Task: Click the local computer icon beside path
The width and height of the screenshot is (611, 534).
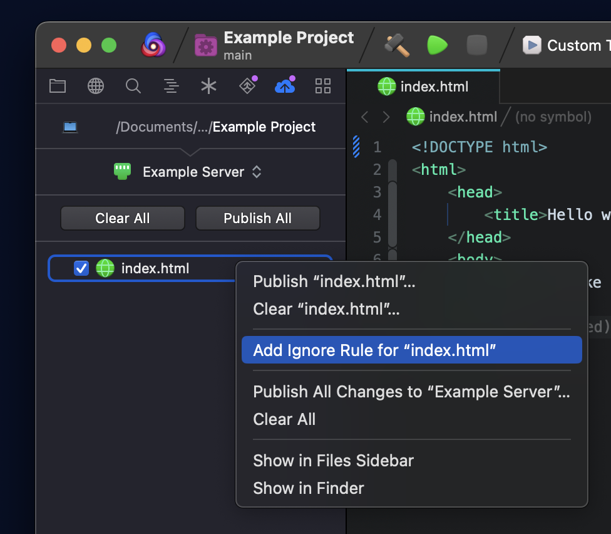Action: [x=70, y=127]
